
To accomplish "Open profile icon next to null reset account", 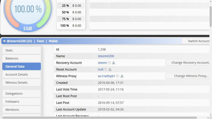I will (x=110, y=69).
